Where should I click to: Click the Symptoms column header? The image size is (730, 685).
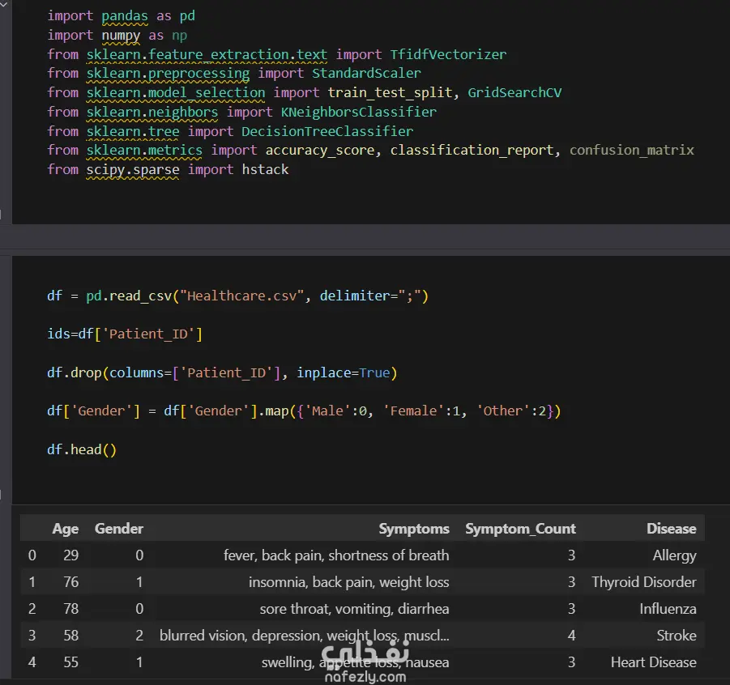coord(414,529)
